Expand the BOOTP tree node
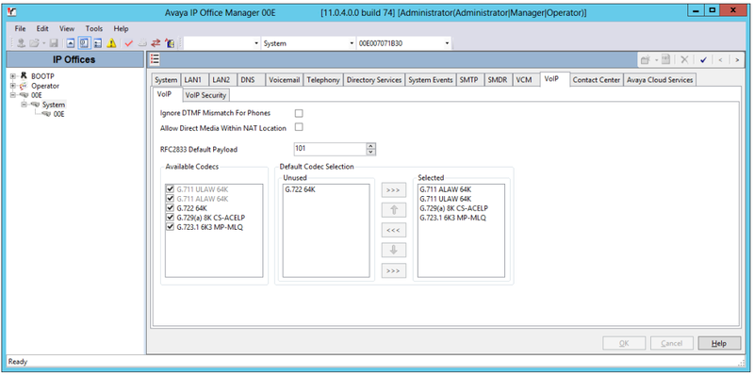This screenshot has height=375, width=754. [x=13, y=76]
